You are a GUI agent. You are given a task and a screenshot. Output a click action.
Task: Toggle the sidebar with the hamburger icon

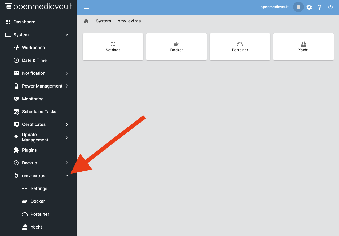coord(86,7)
